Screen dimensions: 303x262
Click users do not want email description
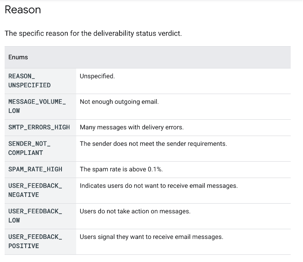tap(159, 186)
